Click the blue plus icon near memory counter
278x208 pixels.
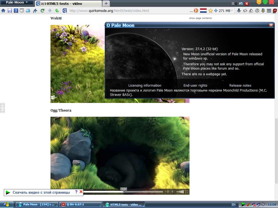point(216,11)
